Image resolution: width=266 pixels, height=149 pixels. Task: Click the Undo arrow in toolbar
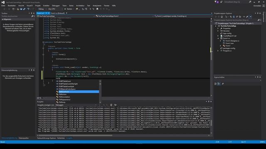tap(28, 9)
